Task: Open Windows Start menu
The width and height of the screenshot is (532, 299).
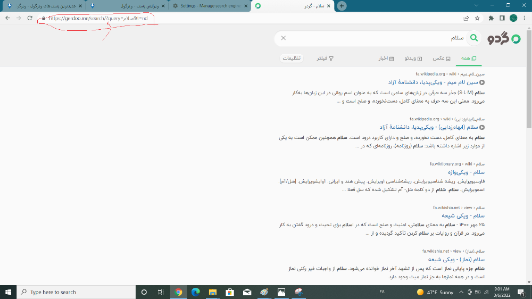Action: click(8, 292)
